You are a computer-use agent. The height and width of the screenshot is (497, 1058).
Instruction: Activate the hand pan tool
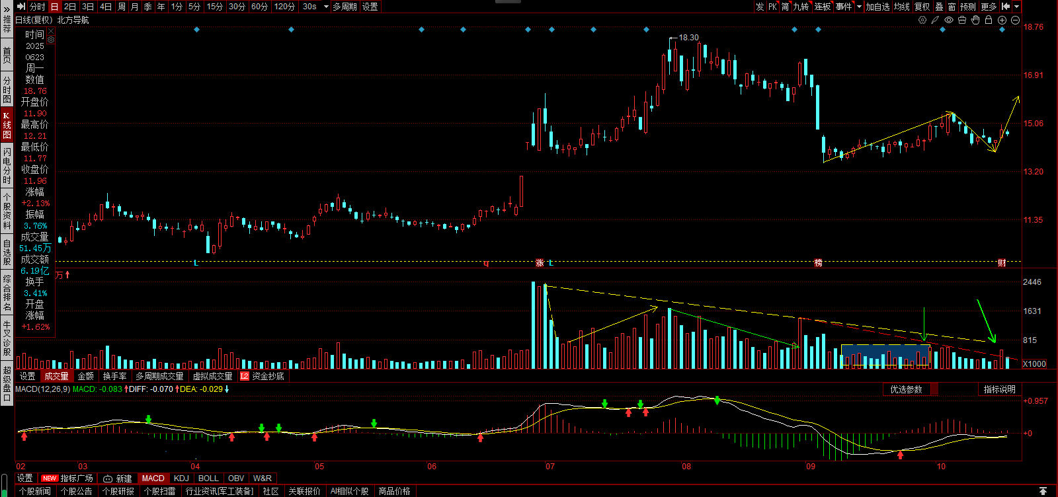975,20
